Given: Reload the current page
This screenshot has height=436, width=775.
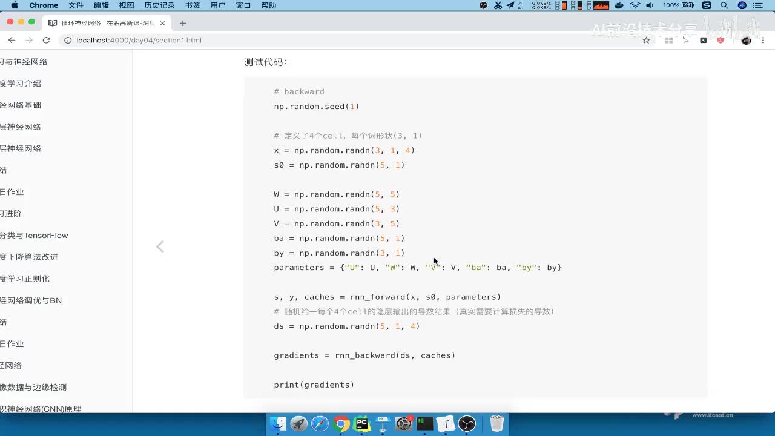Looking at the screenshot, I should tap(46, 40).
